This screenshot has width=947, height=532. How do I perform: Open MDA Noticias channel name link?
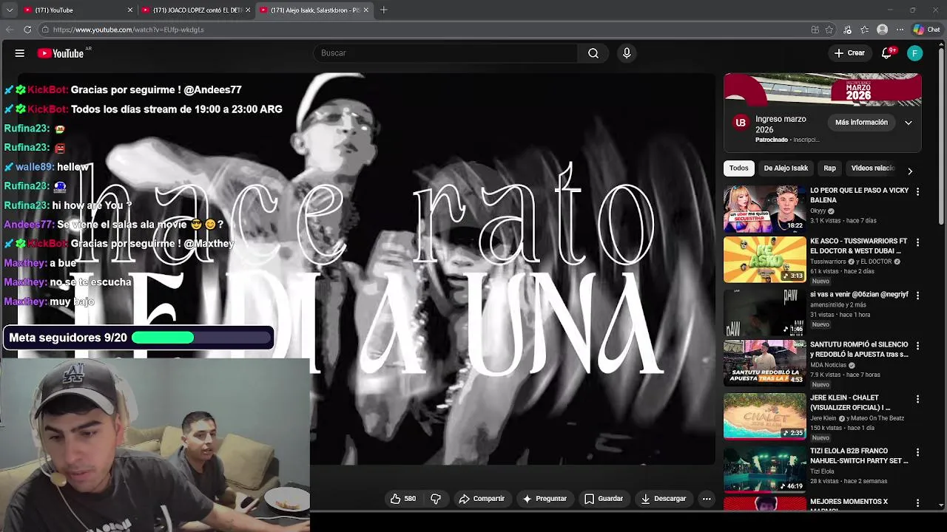828,365
